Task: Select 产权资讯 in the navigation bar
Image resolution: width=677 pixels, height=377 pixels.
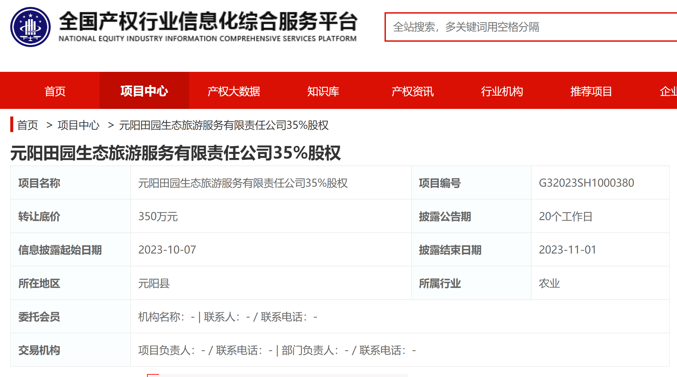Action: coord(412,91)
